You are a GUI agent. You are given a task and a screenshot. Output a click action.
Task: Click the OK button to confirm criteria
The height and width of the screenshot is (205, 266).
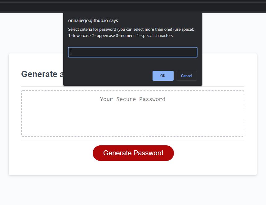pyautogui.click(x=163, y=76)
